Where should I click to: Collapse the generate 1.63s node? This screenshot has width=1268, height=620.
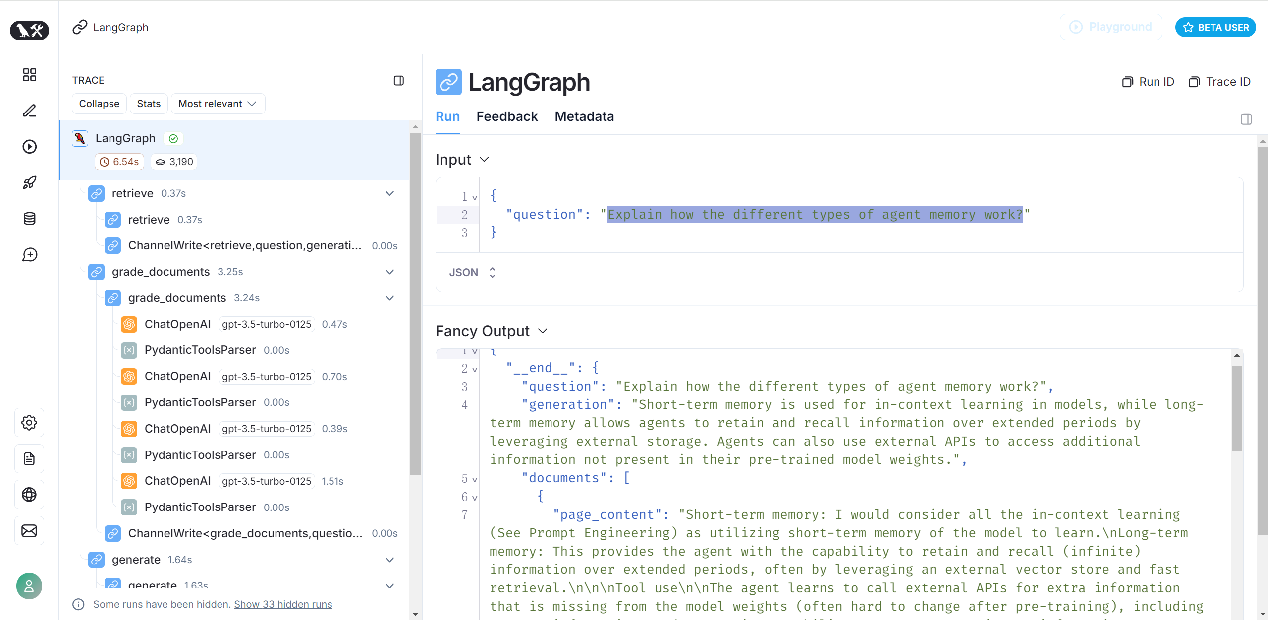click(390, 585)
